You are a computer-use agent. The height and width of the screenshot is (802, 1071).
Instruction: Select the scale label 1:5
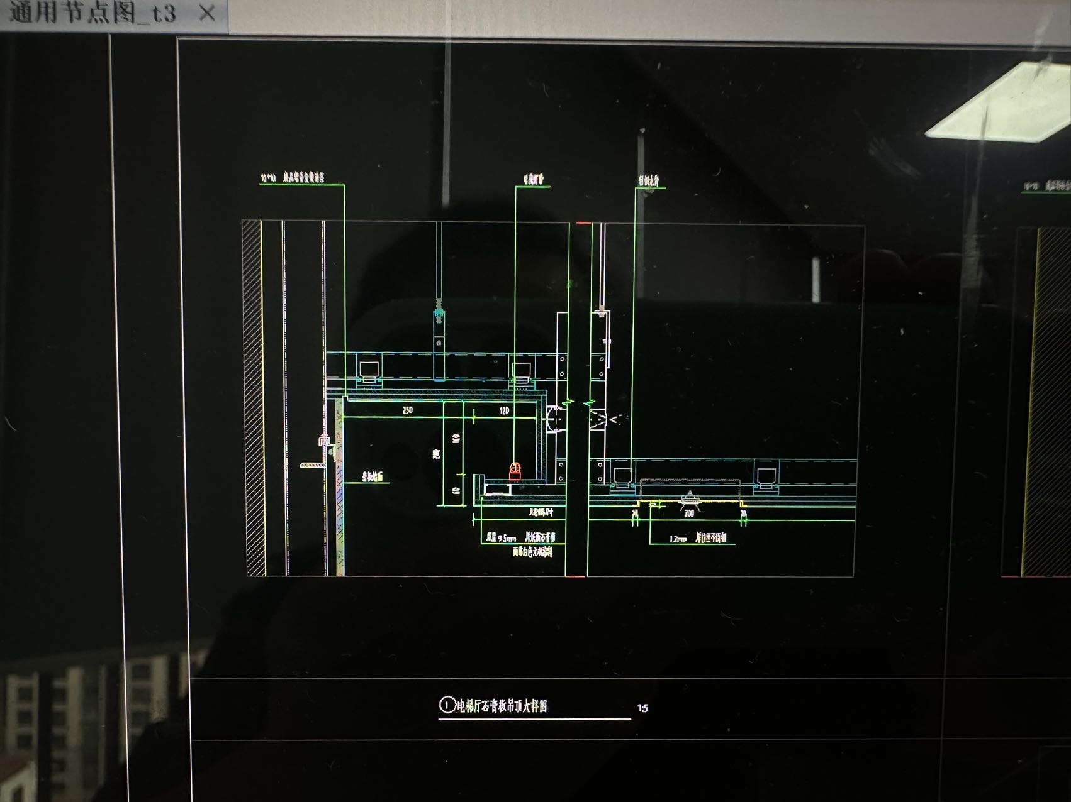tap(642, 708)
